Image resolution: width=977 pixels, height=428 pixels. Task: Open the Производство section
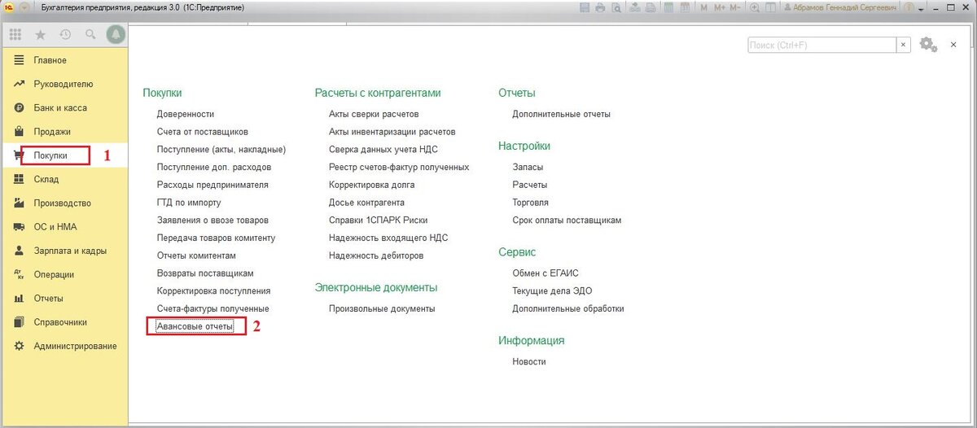[64, 203]
